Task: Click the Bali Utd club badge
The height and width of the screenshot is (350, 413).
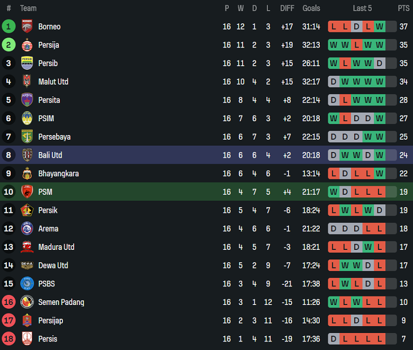Action: pyautogui.click(x=27, y=155)
